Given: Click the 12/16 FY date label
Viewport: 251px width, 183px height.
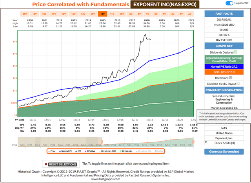Looking at the screenshot, I should point(120,120).
